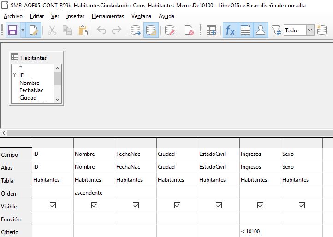The image size is (333, 237).
Task: Click the Campo cell containing Ingresos
Action: point(261,154)
